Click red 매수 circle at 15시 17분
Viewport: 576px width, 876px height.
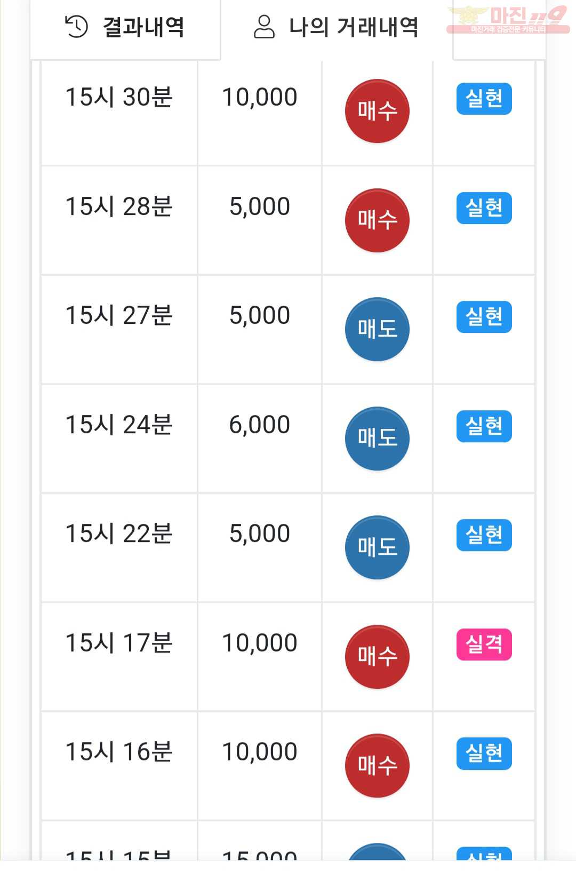(377, 657)
